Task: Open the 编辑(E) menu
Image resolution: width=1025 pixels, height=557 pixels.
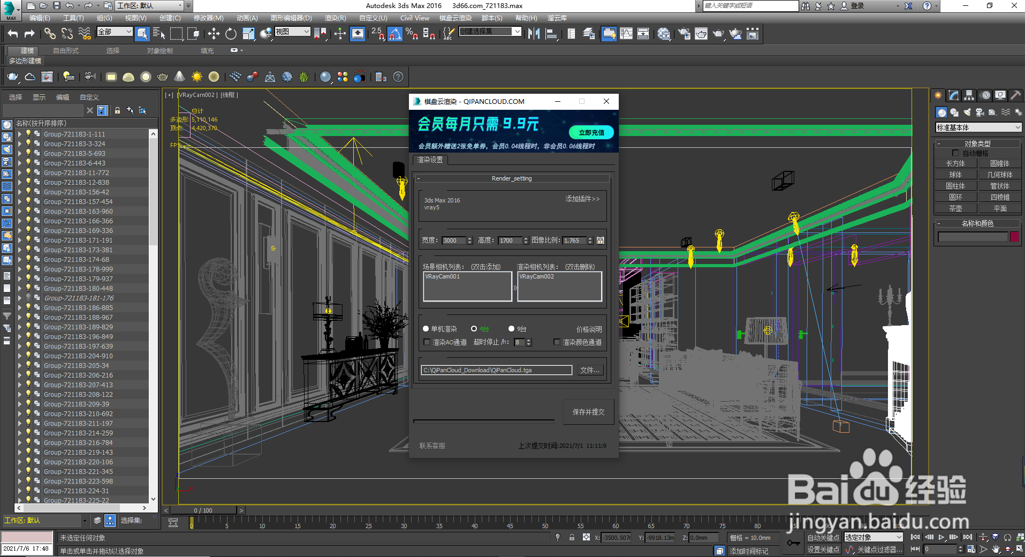Action: 40,18
